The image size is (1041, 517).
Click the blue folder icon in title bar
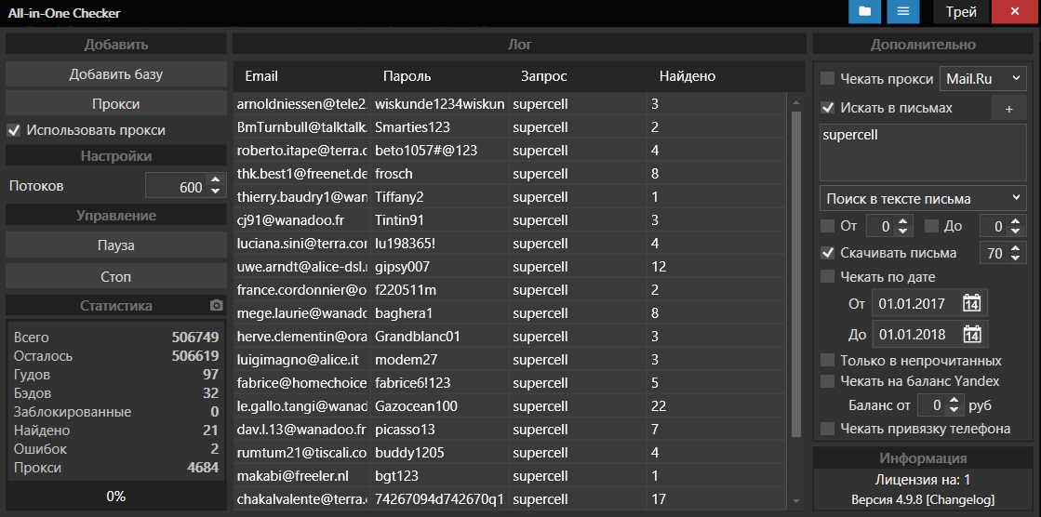coord(865,12)
